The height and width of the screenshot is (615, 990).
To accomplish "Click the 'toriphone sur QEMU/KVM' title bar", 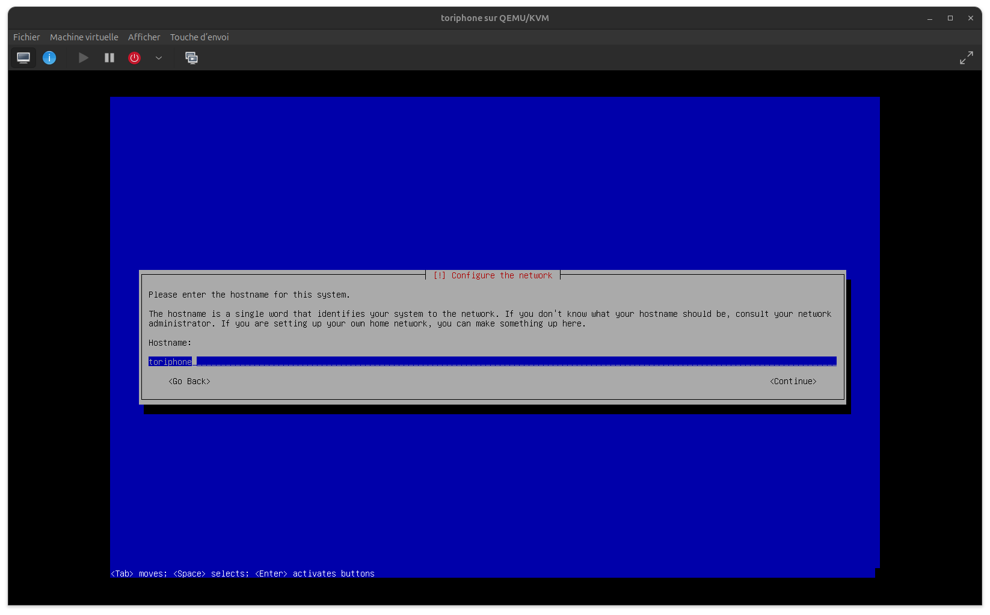I will [x=494, y=18].
